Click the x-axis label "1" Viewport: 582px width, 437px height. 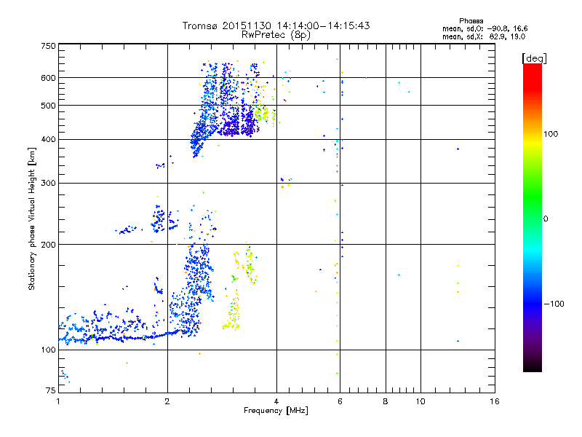tap(58, 401)
